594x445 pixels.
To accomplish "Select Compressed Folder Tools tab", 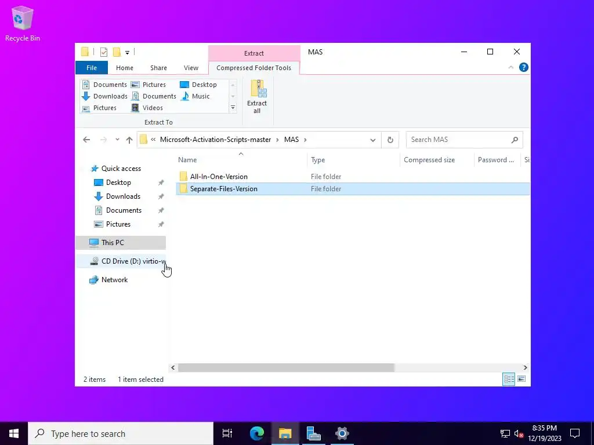I will coord(254,68).
